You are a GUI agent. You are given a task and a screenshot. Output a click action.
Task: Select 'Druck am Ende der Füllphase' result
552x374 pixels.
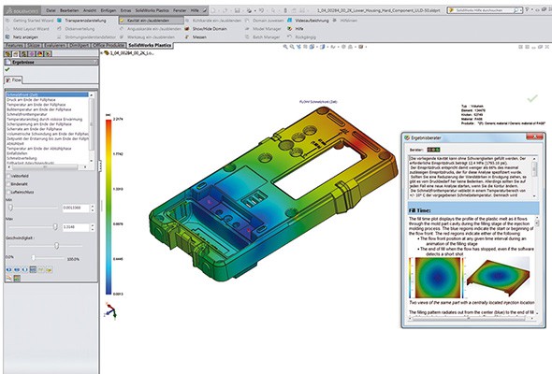coord(31,100)
